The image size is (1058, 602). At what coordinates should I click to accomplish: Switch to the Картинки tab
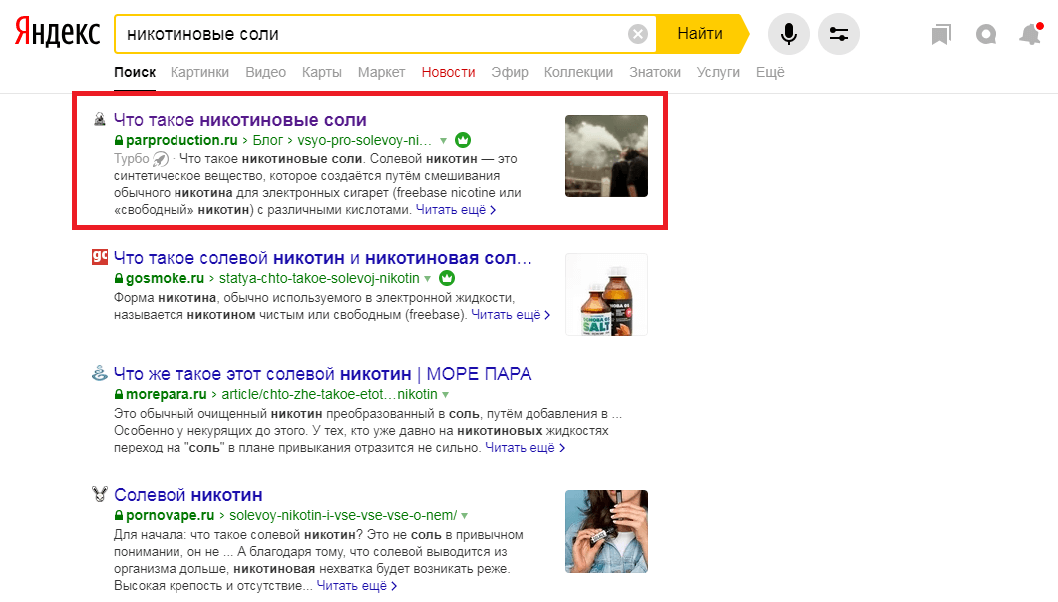click(x=199, y=72)
